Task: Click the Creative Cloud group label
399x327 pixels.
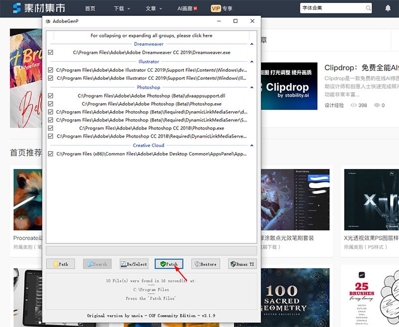Action: (149, 146)
